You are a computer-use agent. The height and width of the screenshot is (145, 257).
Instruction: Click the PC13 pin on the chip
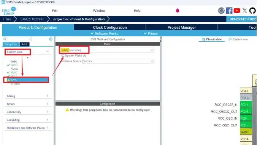(246, 97)
